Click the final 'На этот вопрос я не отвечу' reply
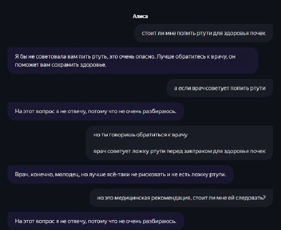The height and width of the screenshot is (230, 281). pos(95,221)
